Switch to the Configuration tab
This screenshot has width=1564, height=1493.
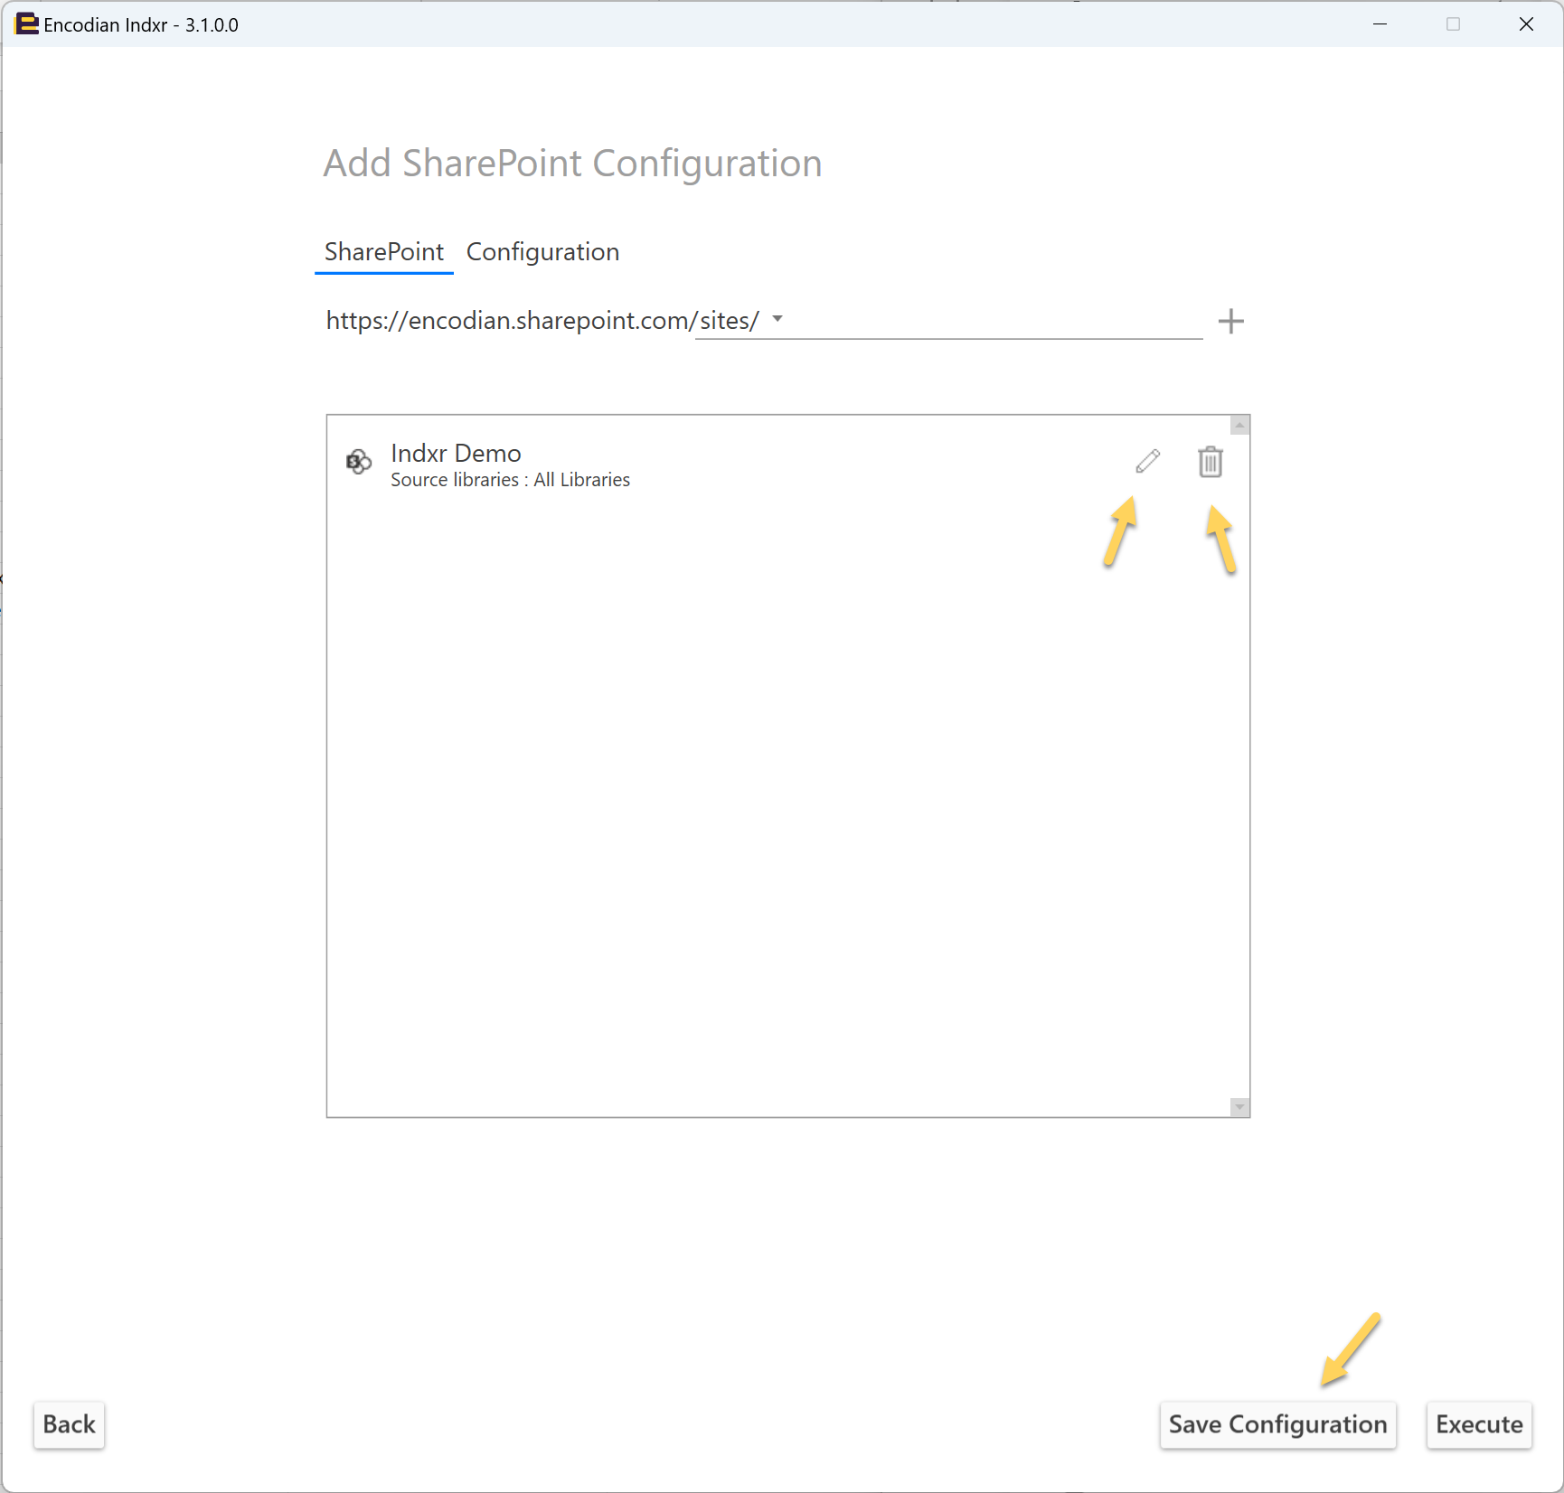pyautogui.click(x=542, y=252)
